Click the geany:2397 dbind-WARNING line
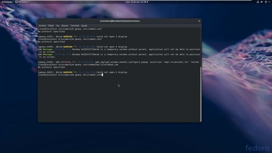Screen dimensions: 272x153 click(x=82, y=37)
